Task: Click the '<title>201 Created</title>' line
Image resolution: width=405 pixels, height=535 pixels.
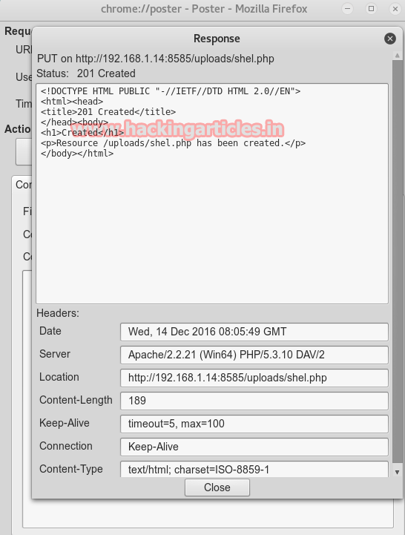Action: click(x=108, y=112)
